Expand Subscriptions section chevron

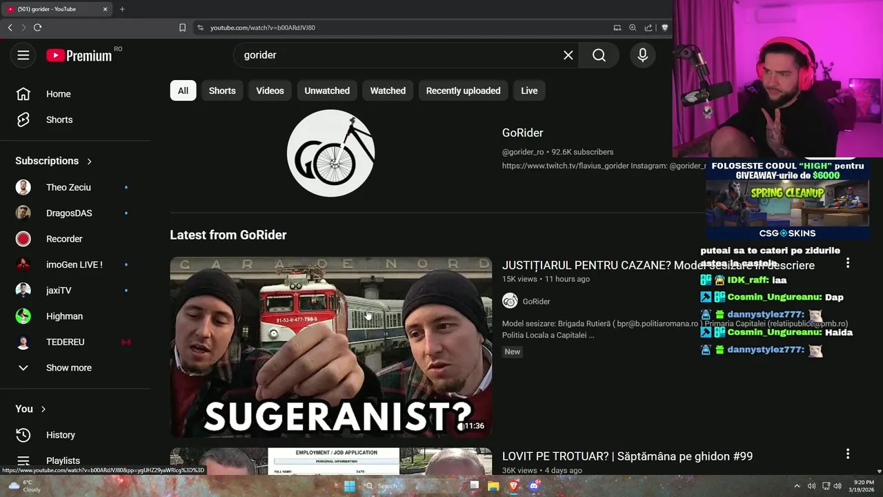[x=89, y=161]
